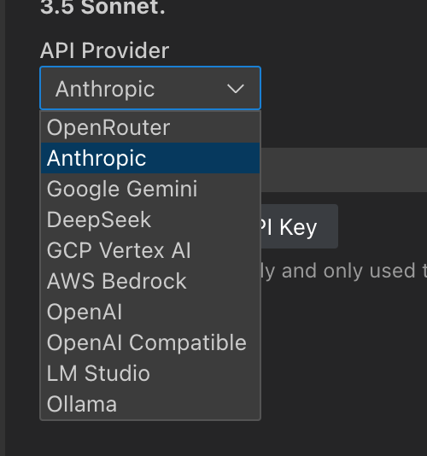Image resolution: width=427 pixels, height=456 pixels.
Task: Select Ollama at the bottom of list
Action: (x=150, y=404)
